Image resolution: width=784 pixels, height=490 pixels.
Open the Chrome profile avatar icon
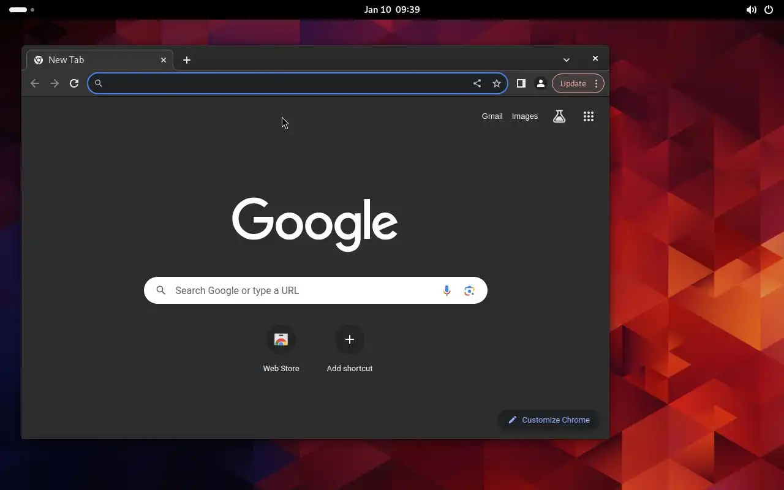click(541, 83)
